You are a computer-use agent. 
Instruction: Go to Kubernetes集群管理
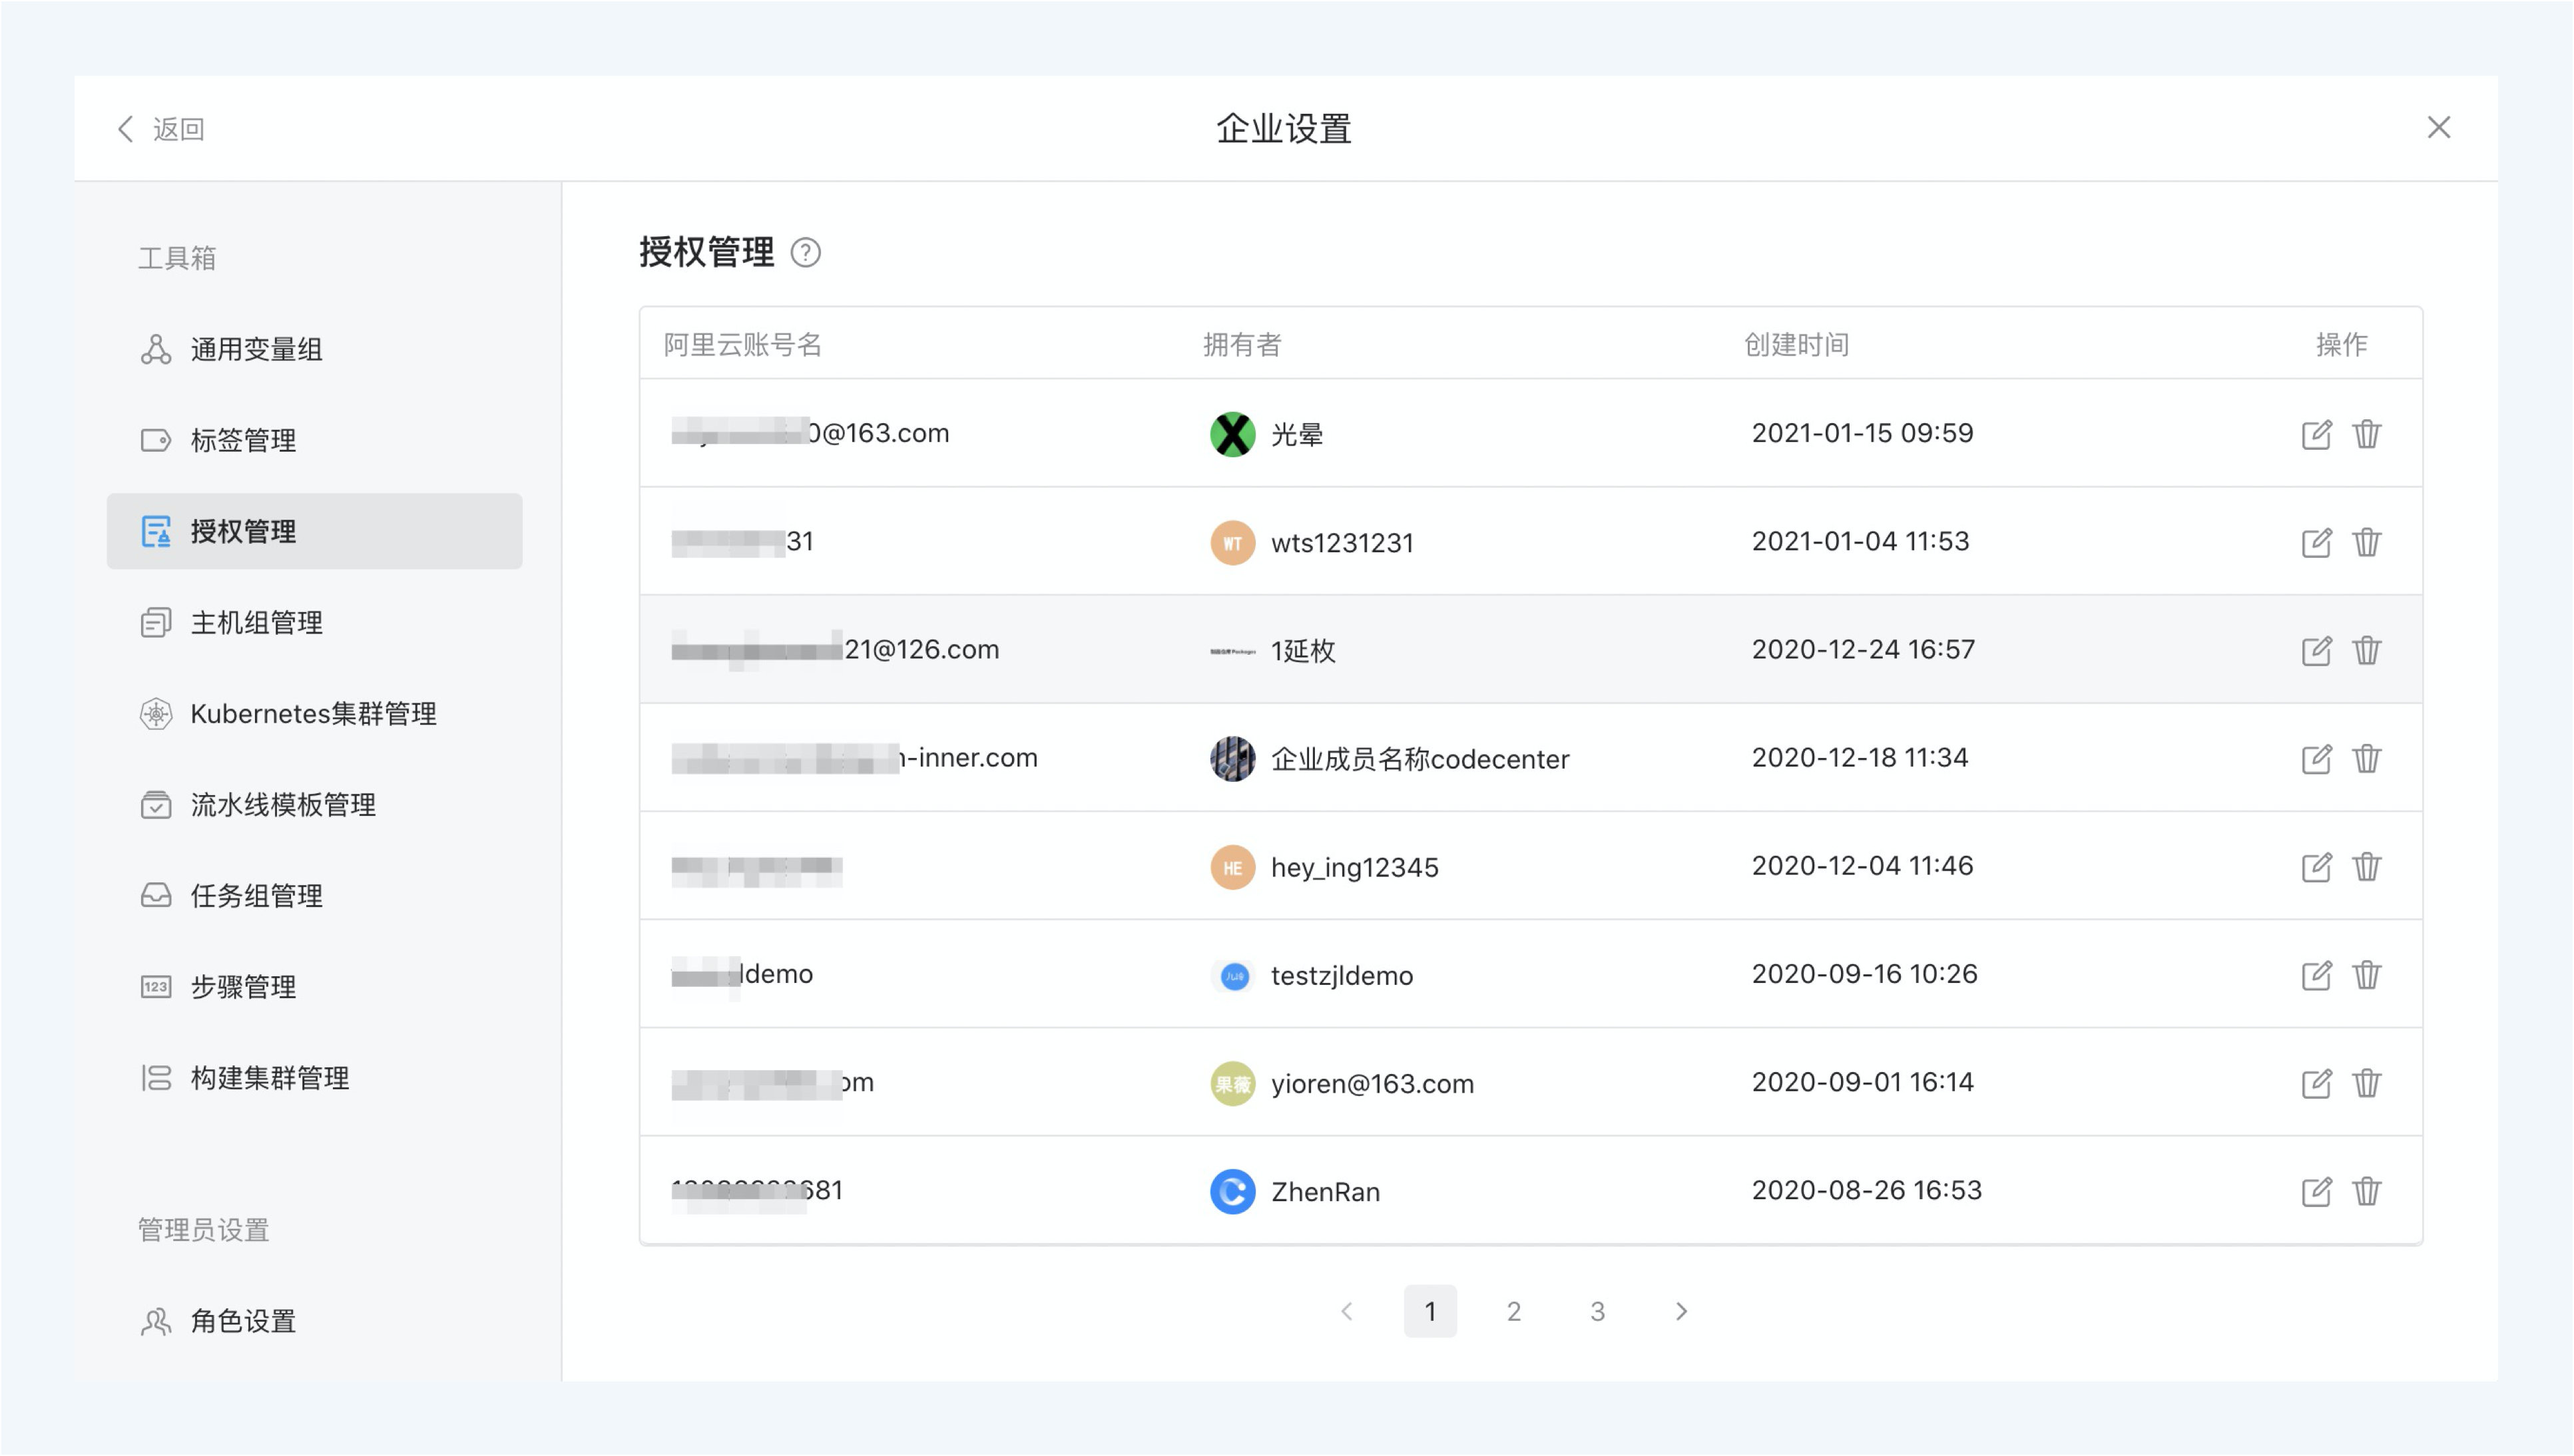click(314, 714)
